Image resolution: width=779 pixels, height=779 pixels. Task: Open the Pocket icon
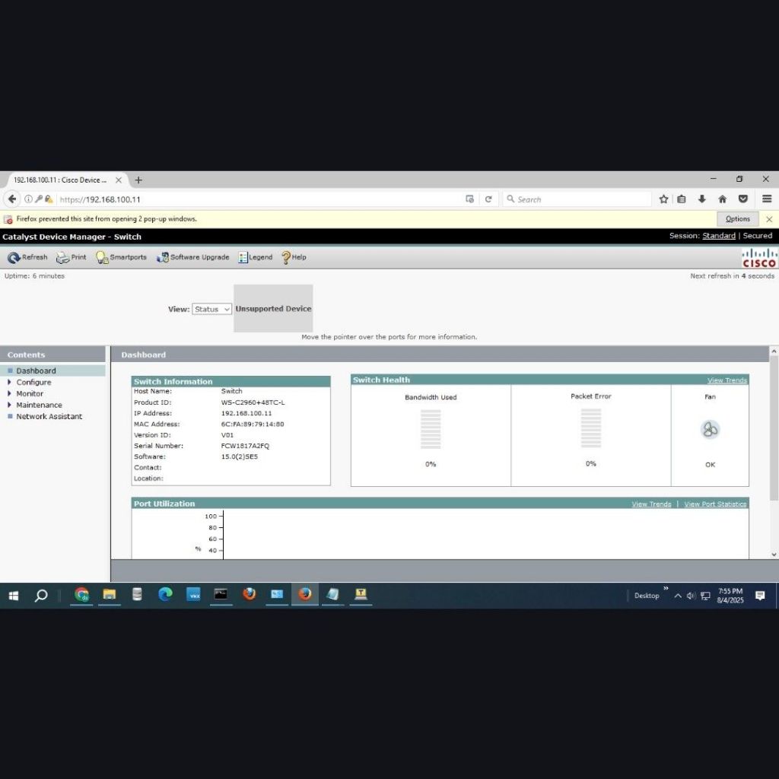click(742, 199)
